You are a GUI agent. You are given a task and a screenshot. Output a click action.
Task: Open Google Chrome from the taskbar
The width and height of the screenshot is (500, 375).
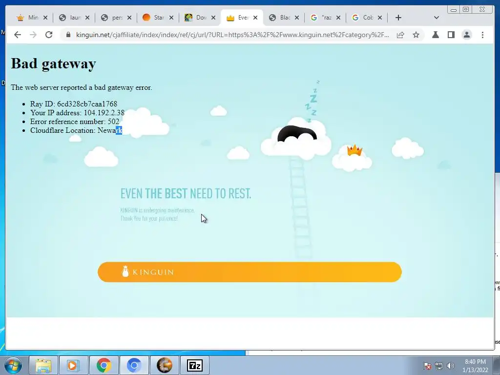tap(104, 365)
